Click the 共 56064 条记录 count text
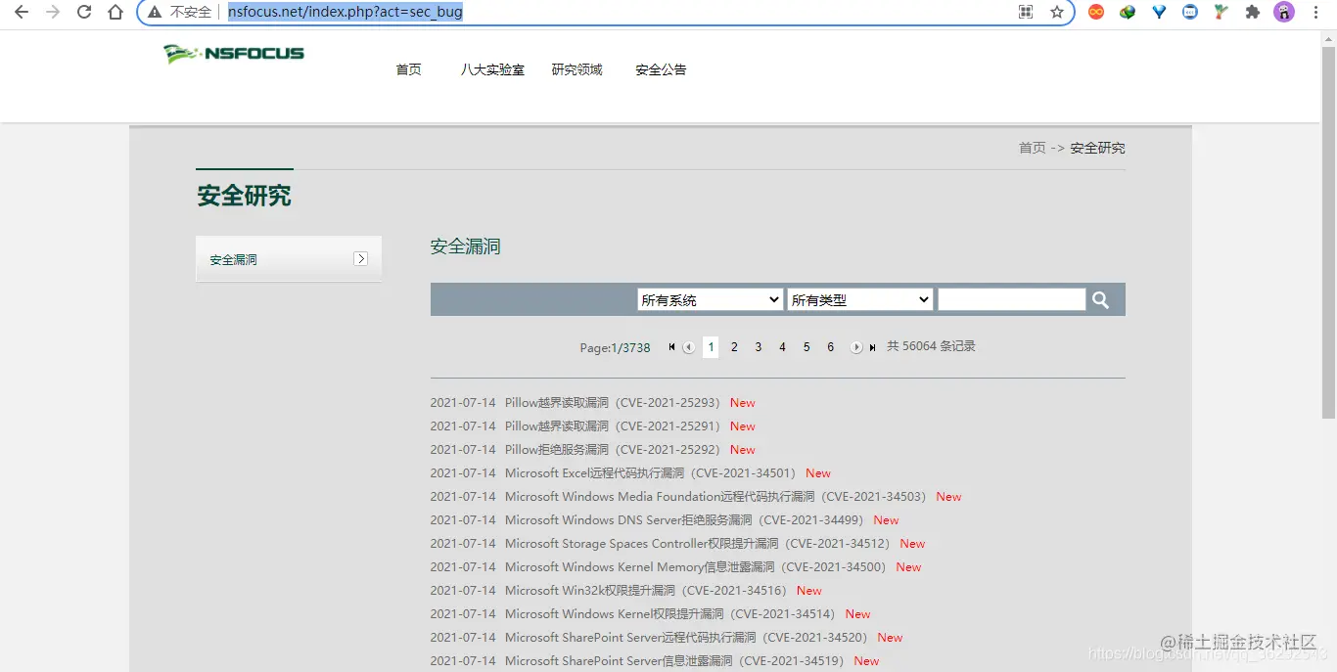This screenshot has width=1337, height=672. (931, 346)
